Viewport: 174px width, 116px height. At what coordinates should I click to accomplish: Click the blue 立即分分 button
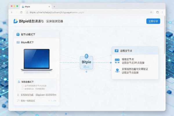pos(153,21)
